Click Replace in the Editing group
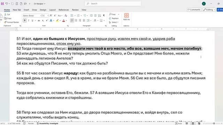Image resolution: width=223 pixels, height=125 pixels. (x=114, y=18)
